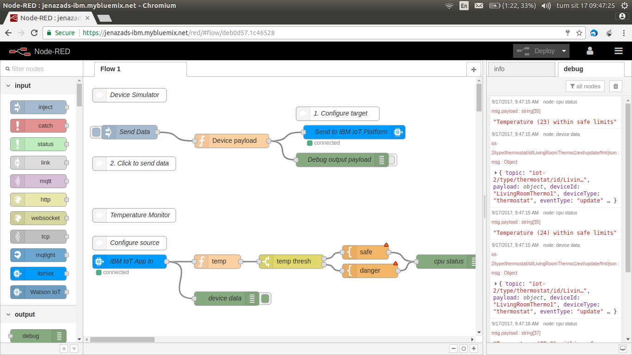Select the link node in palette
The height and width of the screenshot is (355, 632).
tap(38, 163)
